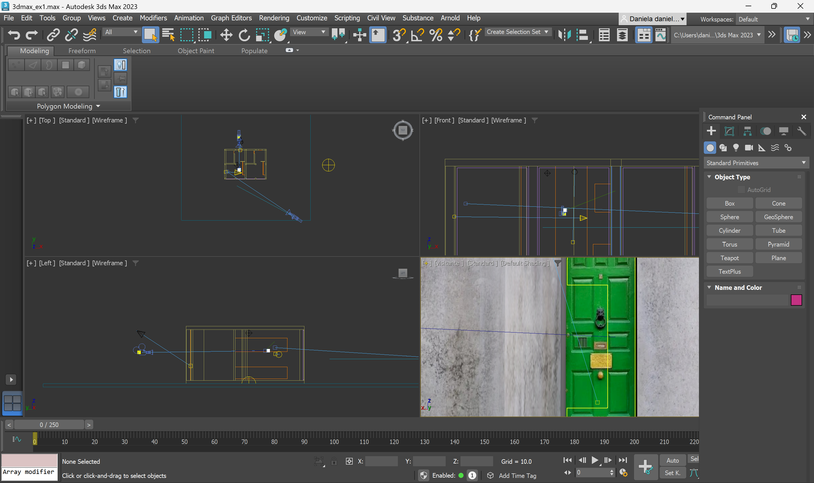Click the Teapot primitive button

pyautogui.click(x=729, y=258)
